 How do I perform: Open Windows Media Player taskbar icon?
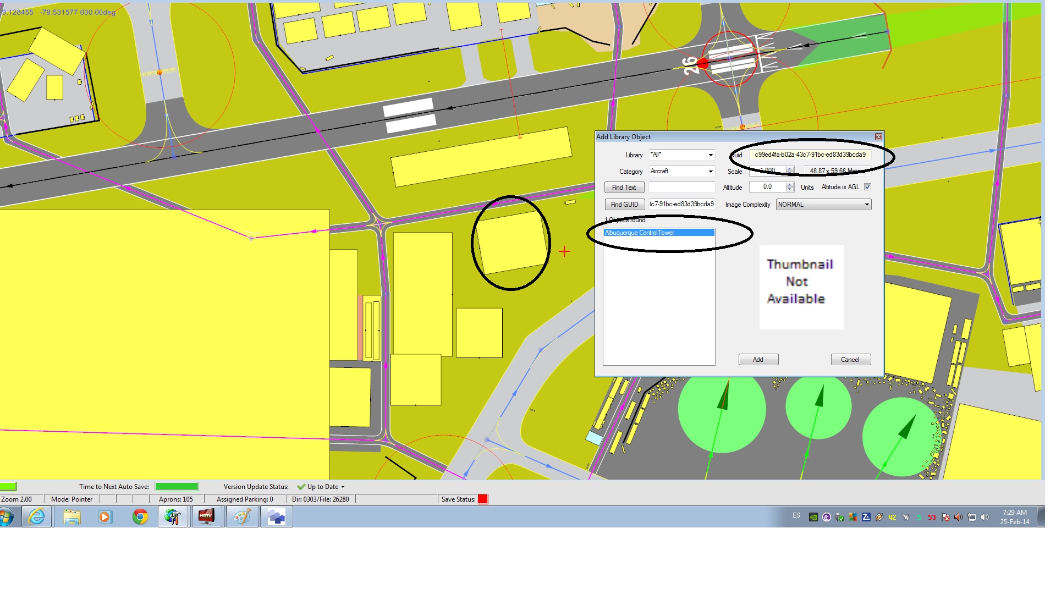(105, 517)
